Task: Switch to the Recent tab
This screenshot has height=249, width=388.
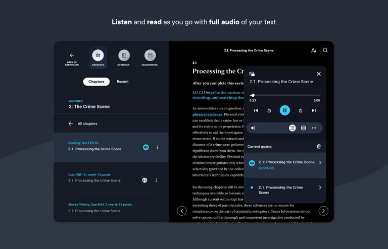Action: click(123, 82)
